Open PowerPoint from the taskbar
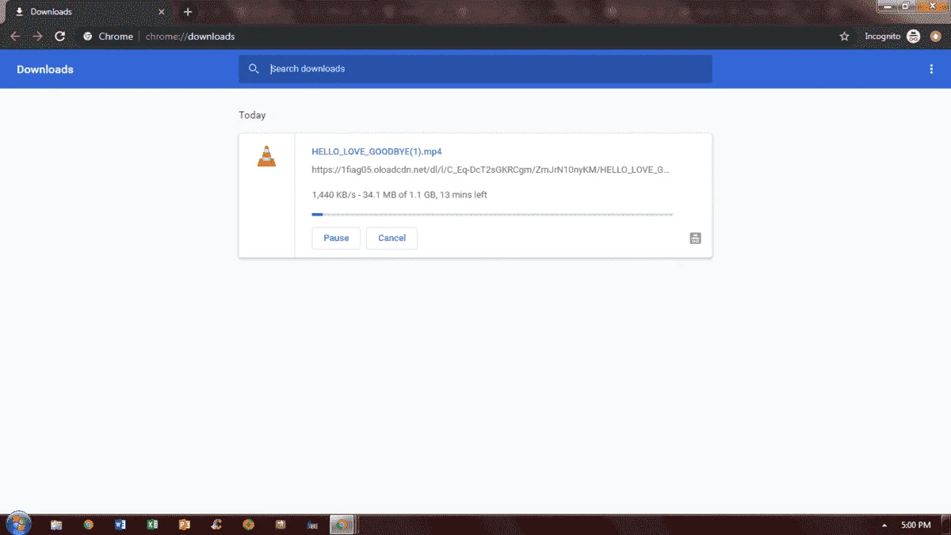This screenshot has height=535, width=951. coord(185,525)
